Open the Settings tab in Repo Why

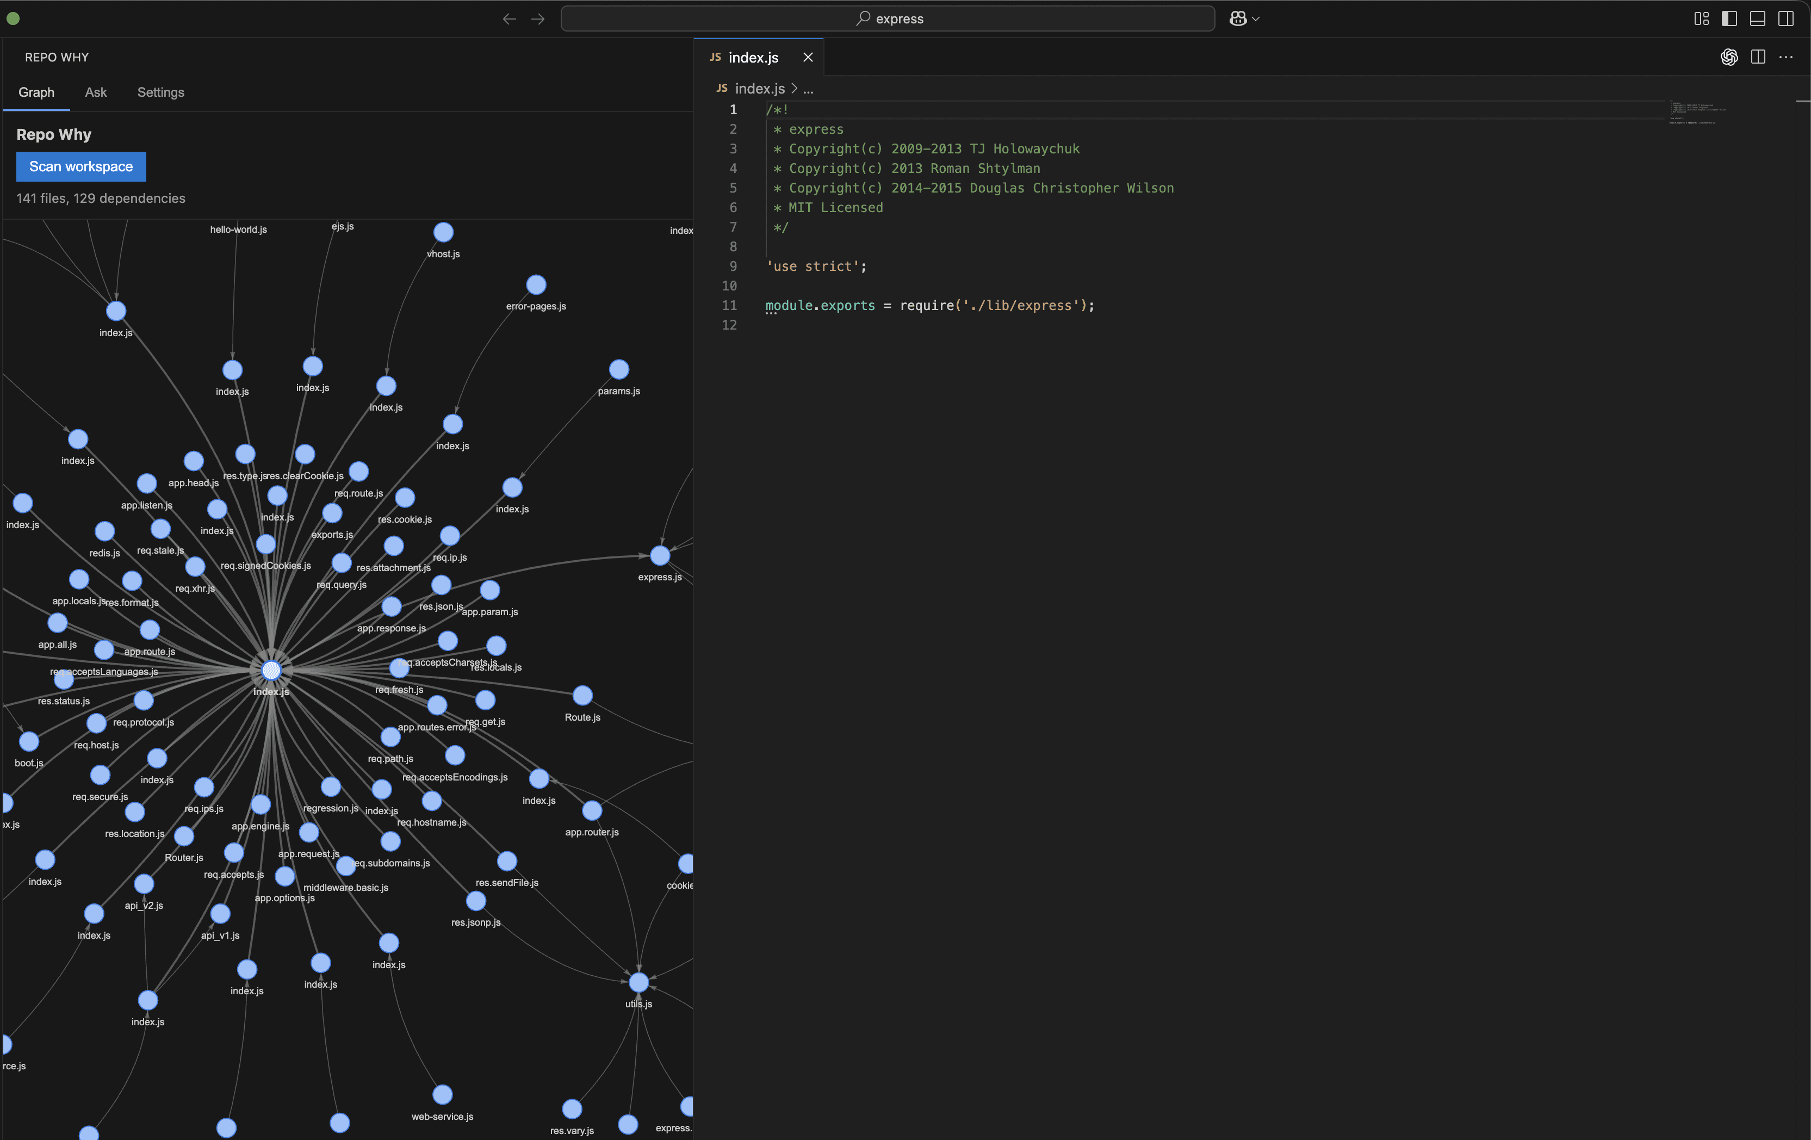(x=161, y=92)
